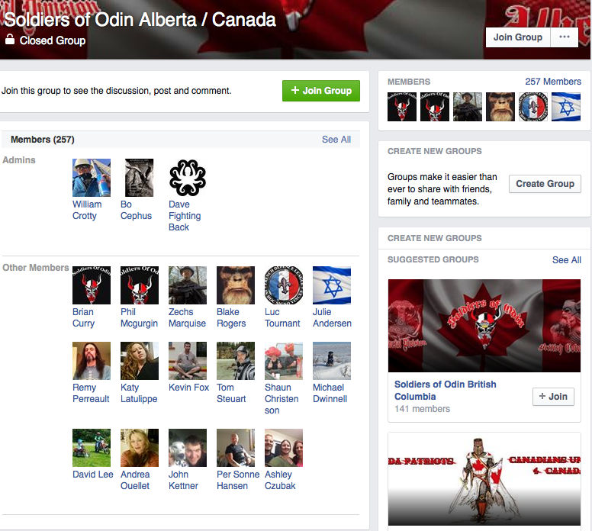Image resolution: width=592 pixels, height=531 pixels.
Task: Join Soldiers of Odin British Columbia group
Action: (553, 397)
